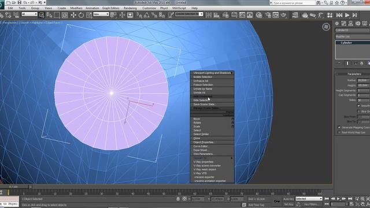The height and width of the screenshot is (208, 370).
Task: Toggle Window/Crossing selection mode
Action: (65, 15)
